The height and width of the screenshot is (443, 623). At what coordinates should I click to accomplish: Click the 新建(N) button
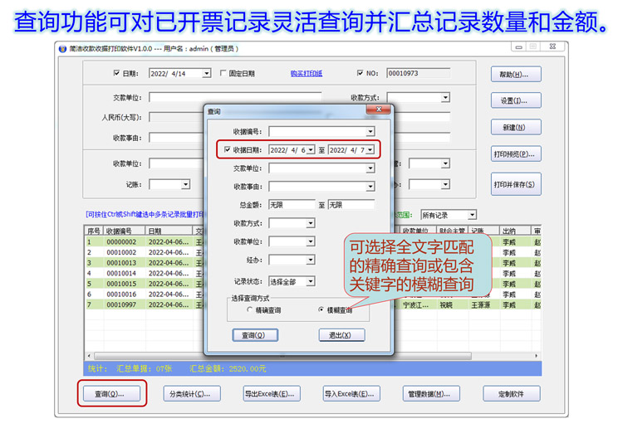pyautogui.click(x=516, y=128)
